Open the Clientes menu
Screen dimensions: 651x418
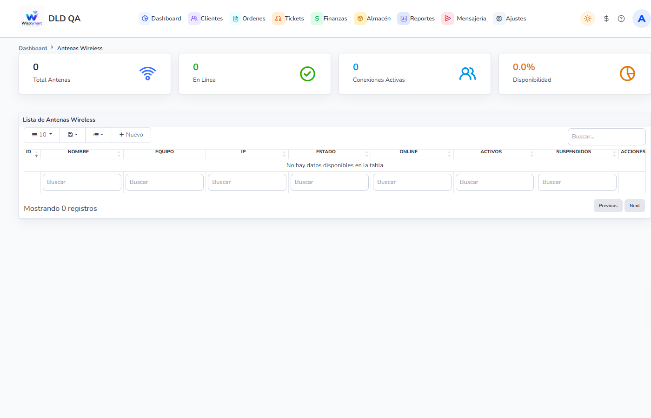click(206, 19)
